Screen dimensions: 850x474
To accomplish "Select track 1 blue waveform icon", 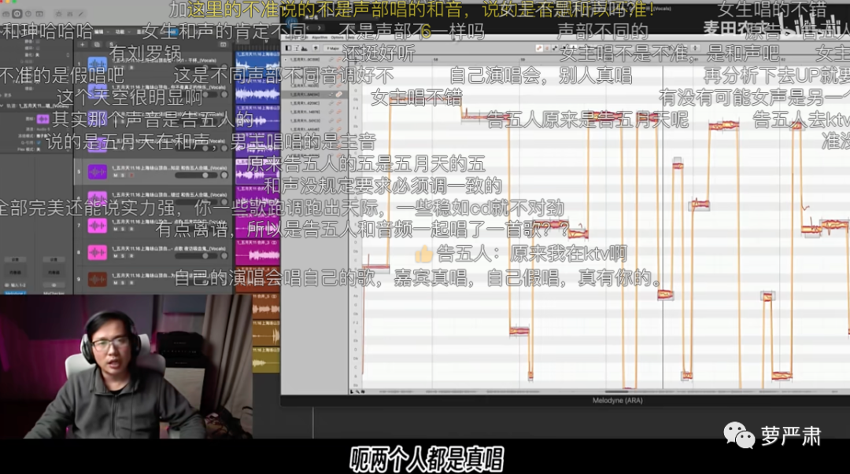I will tap(97, 64).
